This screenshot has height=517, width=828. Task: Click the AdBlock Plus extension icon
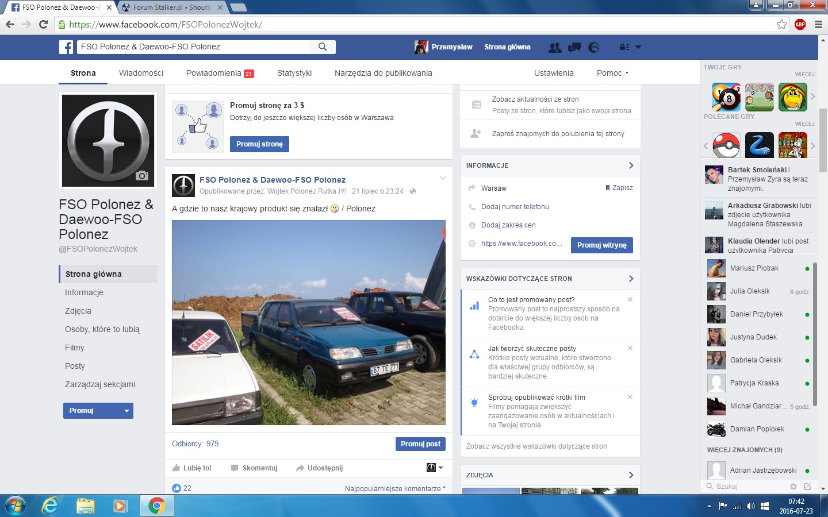pos(800,24)
